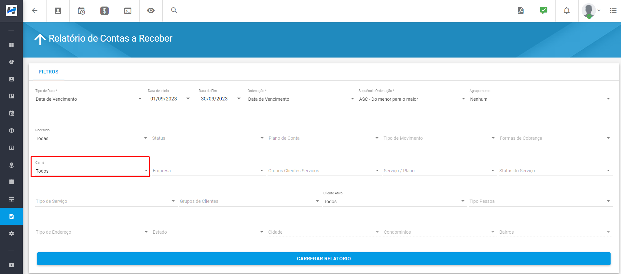Screen dimensions: 621x274
Task: Click the app logo in the top-left corner
Action: (x=11, y=11)
